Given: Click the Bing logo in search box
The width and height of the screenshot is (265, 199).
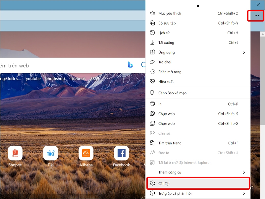Looking at the screenshot, I should tap(130, 65).
